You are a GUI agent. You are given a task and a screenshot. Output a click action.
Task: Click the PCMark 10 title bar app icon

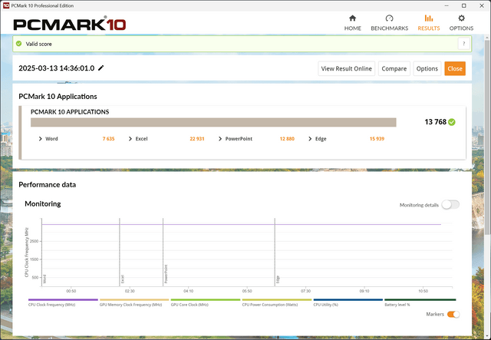[x=6, y=5]
